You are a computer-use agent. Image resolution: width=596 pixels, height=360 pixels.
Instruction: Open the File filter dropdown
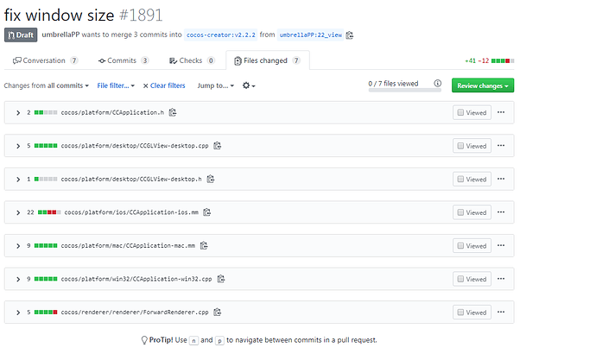tap(115, 85)
